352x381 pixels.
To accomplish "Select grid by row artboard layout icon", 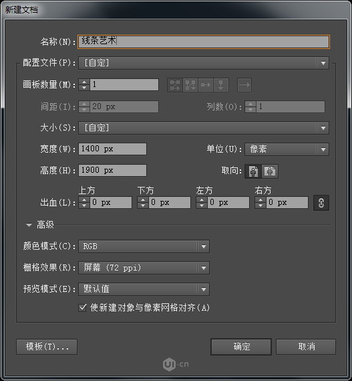I will [175, 85].
